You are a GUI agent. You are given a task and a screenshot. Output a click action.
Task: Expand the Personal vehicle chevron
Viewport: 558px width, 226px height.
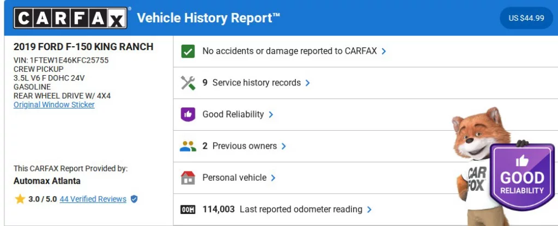coord(274,178)
